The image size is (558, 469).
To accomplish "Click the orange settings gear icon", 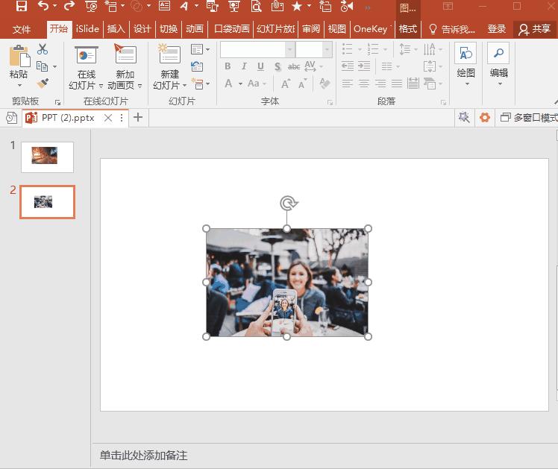I will 485,118.
